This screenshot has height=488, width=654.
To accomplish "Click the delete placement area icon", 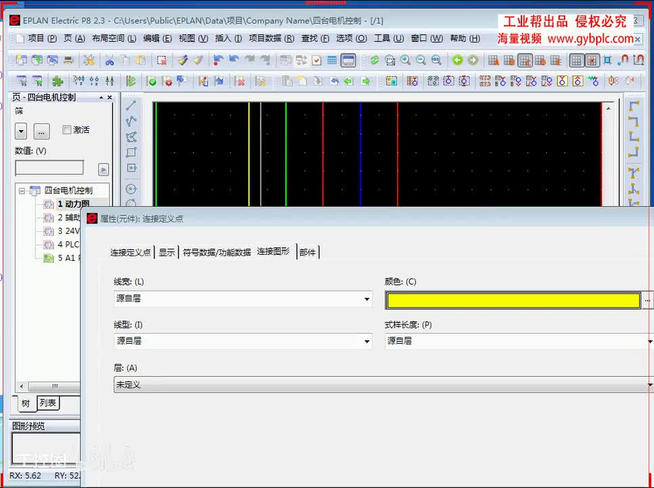I will (162, 60).
